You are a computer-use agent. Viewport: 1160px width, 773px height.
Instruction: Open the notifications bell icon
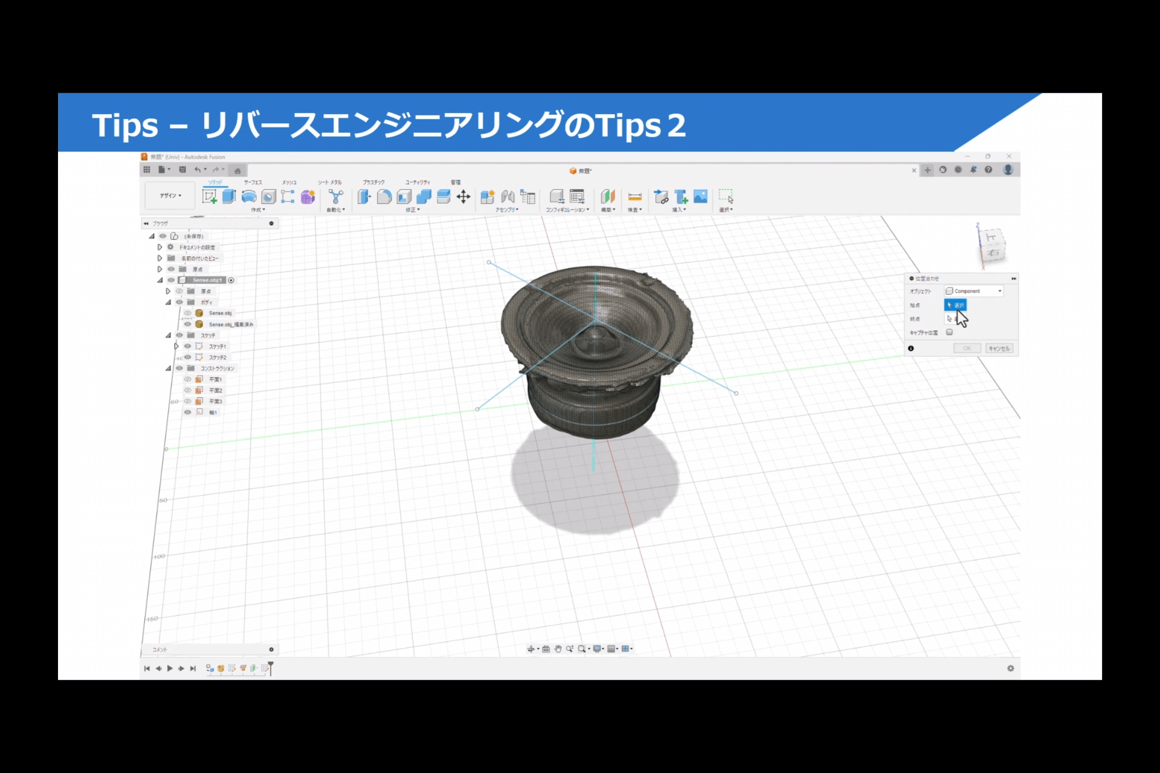[x=973, y=170]
